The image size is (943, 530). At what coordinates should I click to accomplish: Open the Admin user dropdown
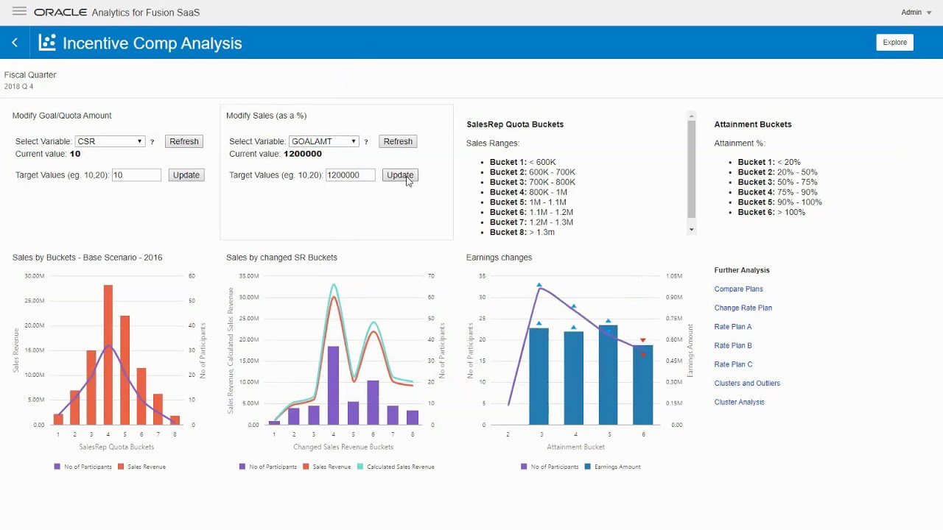pos(916,13)
